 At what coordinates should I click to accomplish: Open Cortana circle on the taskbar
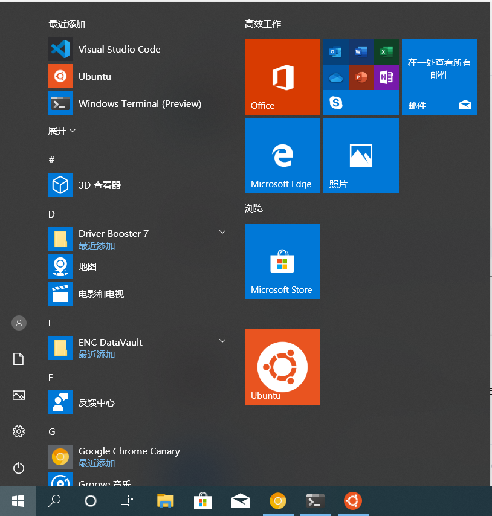91,501
